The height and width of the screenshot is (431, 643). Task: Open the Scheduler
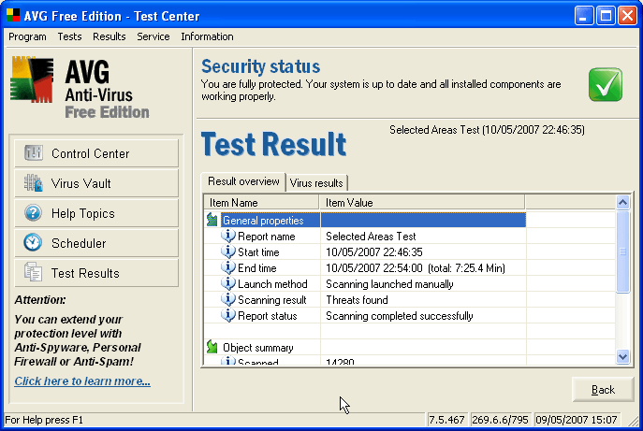point(96,243)
